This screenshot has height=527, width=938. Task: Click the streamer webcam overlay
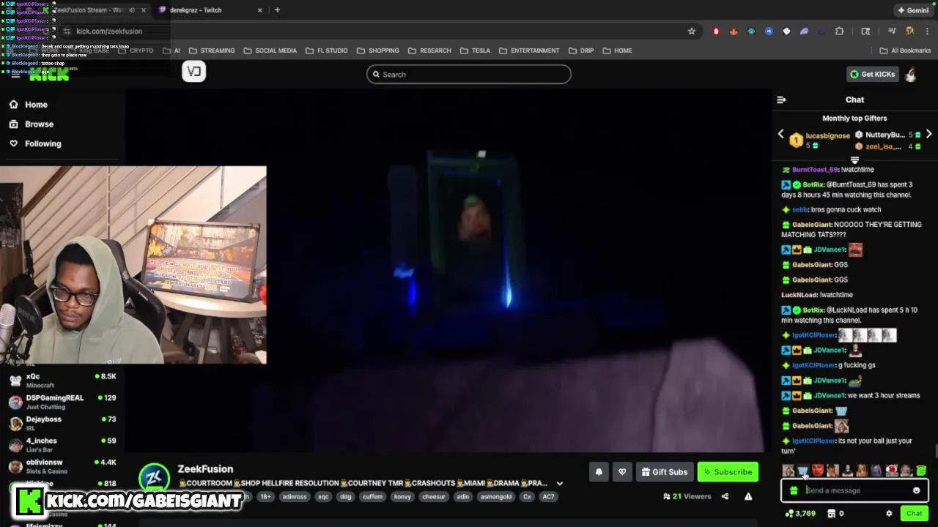pos(133,265)
